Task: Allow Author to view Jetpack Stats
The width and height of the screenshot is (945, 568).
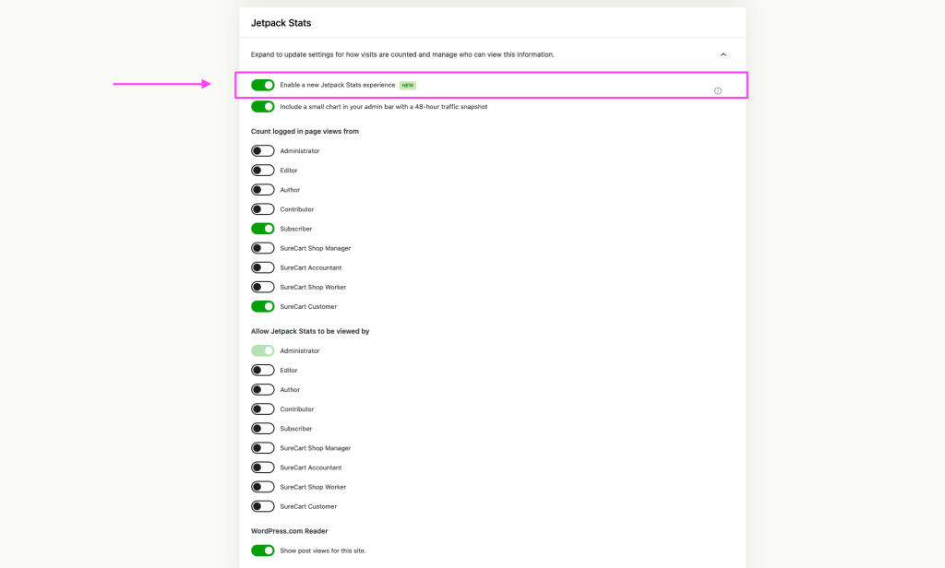Action: tap(263, 390)
